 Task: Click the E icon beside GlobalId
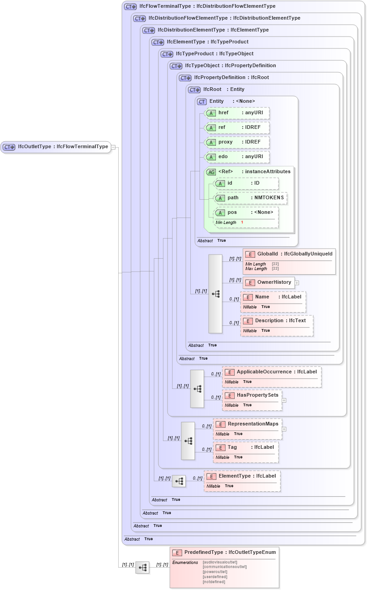point(249,254)
